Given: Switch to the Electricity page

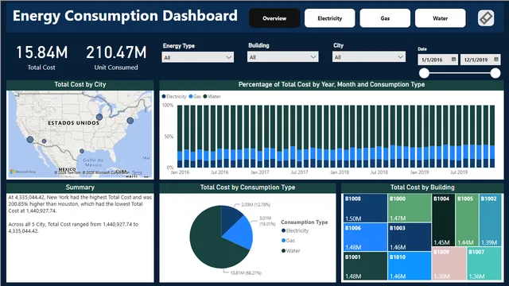Looking at the screenshot, I should 329,18.
